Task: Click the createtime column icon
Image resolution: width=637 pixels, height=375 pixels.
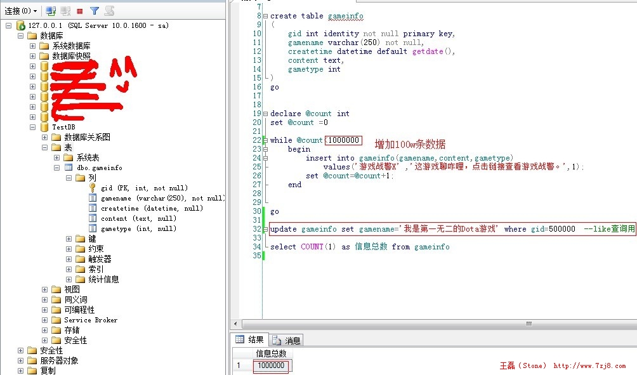Action: [92, 208]
